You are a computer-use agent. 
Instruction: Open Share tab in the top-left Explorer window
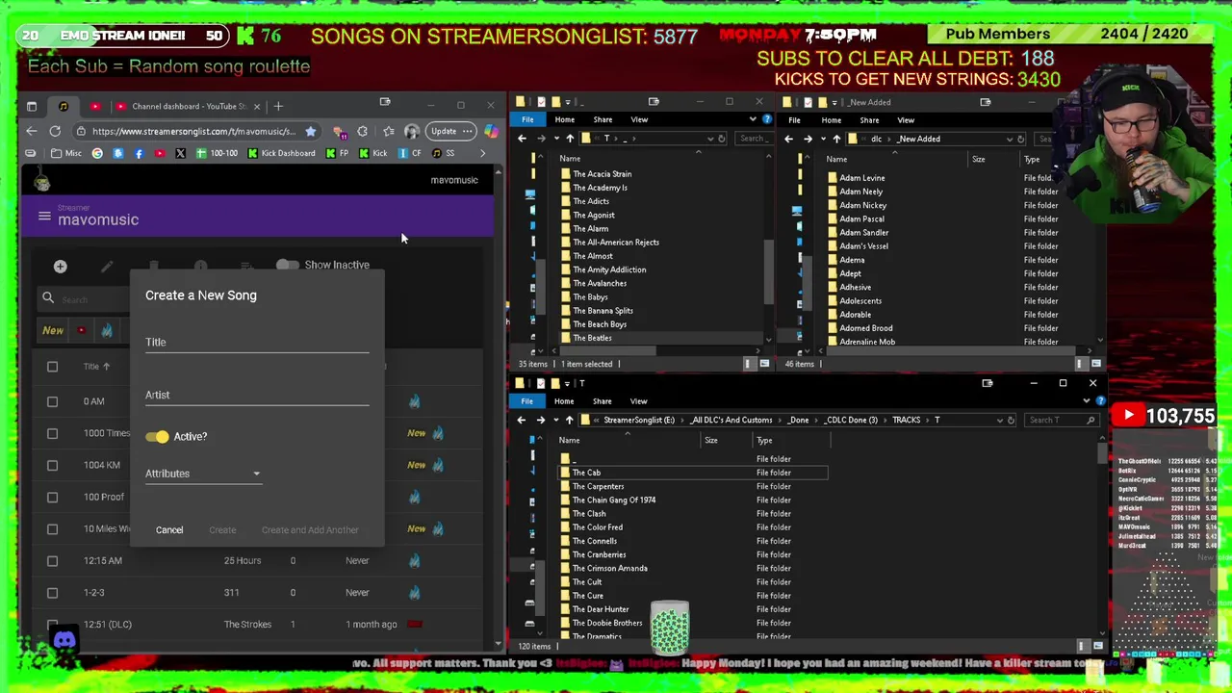603,119
